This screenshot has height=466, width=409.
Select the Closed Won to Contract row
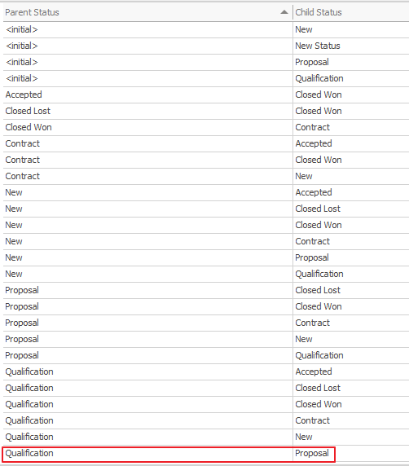click(x=206, y=127)
